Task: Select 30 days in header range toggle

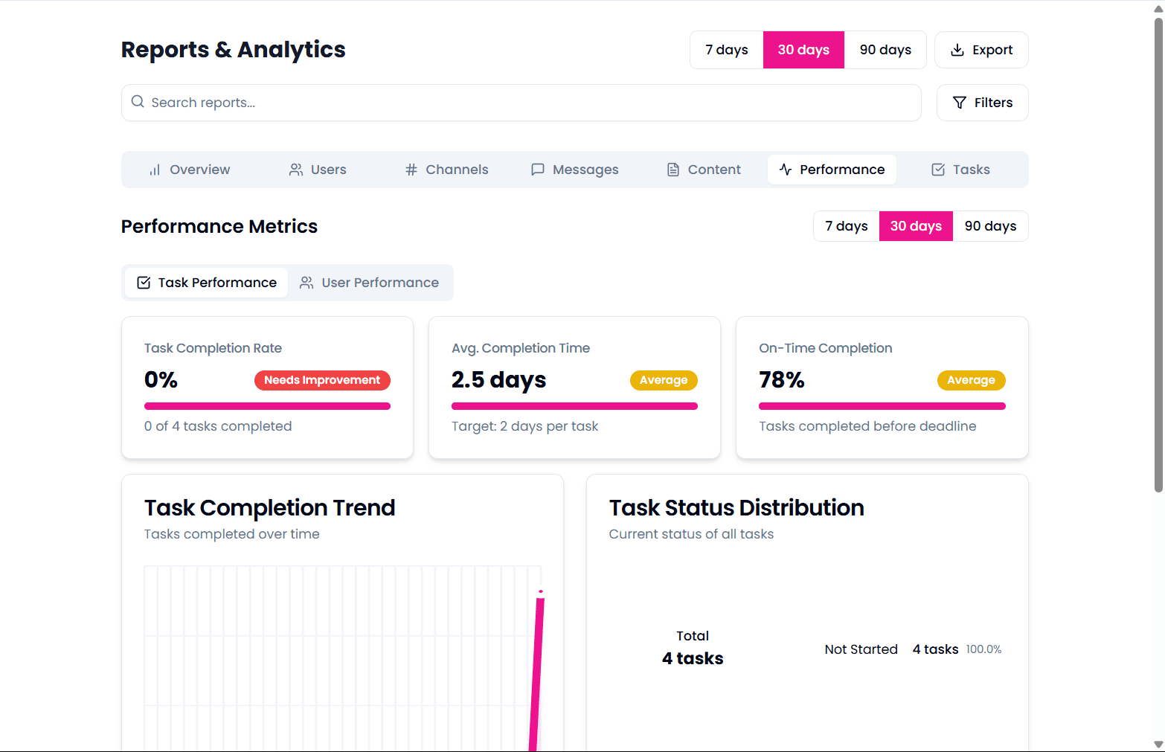Action: [x=803, y=50]
